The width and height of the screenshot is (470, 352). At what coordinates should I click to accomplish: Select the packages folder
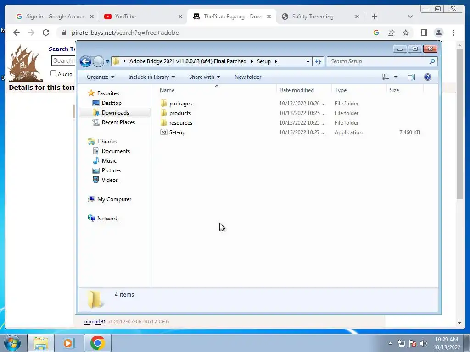coord(180,104)
